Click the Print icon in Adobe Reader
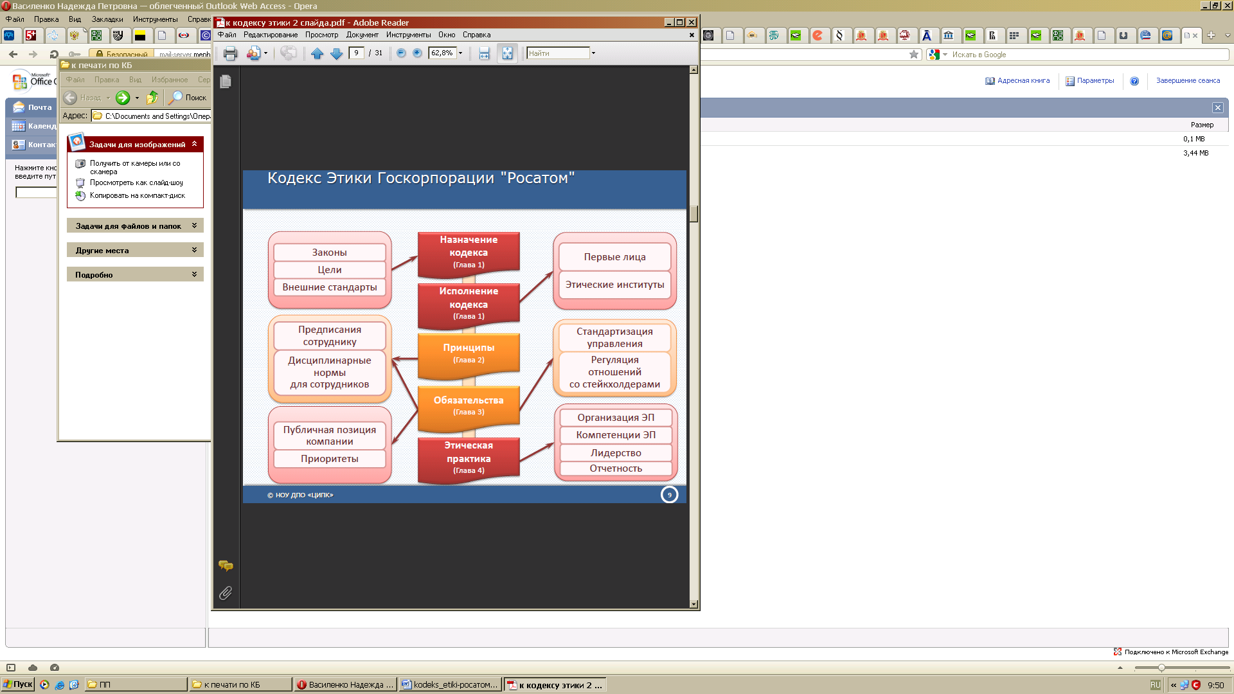Viewport: 1234px width, 694px height. coord(230,53)
